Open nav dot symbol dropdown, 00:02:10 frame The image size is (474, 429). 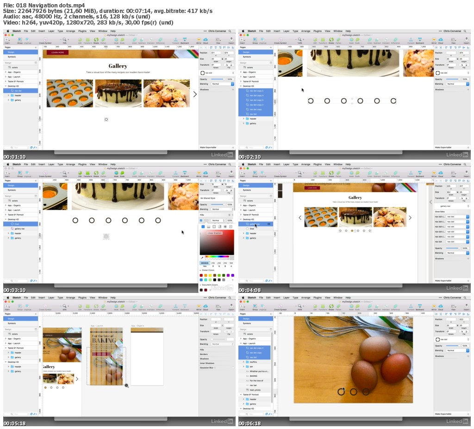[452, 73]
